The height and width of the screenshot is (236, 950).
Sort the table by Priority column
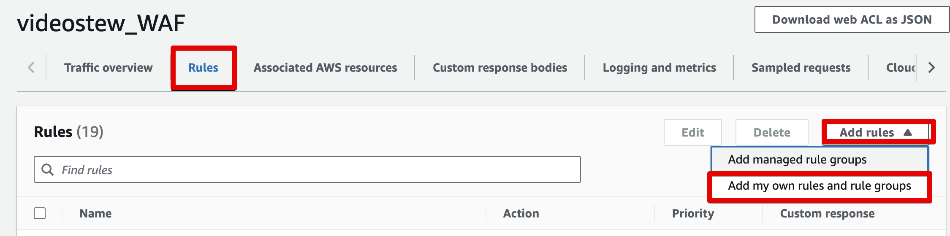point(693,213)
